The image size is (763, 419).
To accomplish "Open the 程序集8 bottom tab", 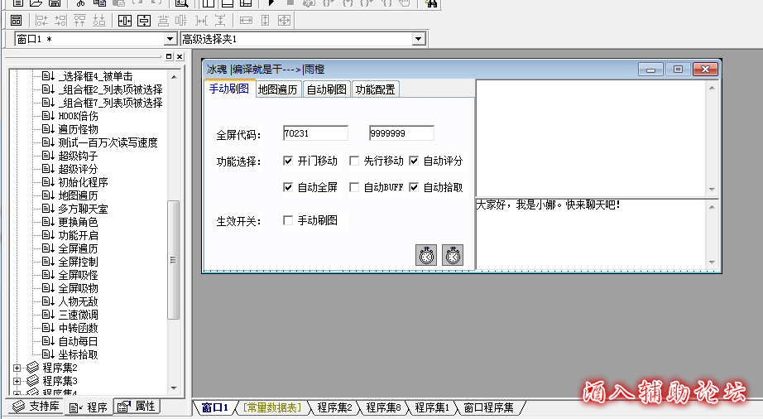I will click(x=383, y=407).
